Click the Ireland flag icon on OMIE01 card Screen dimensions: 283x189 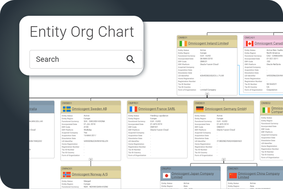click(x=183, y=43)
